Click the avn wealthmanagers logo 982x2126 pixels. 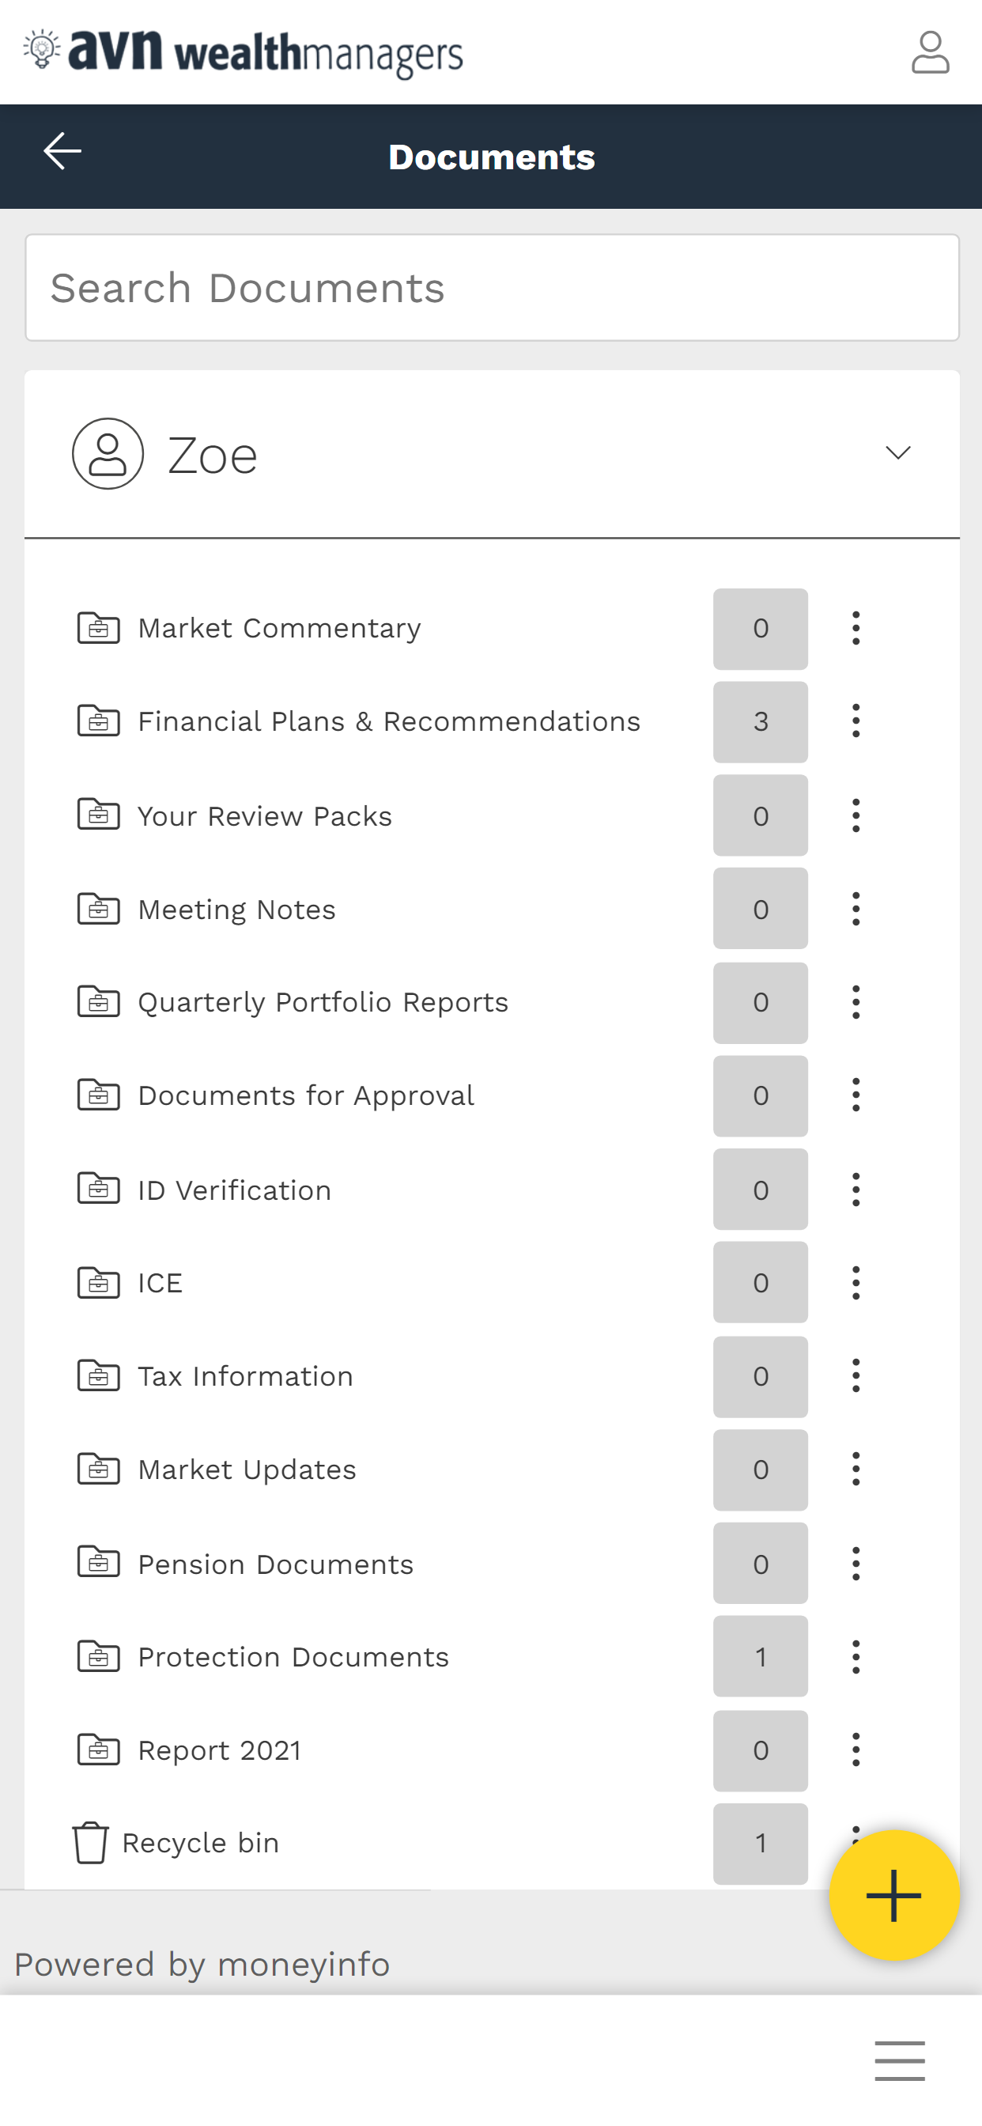tap(244, 53)
